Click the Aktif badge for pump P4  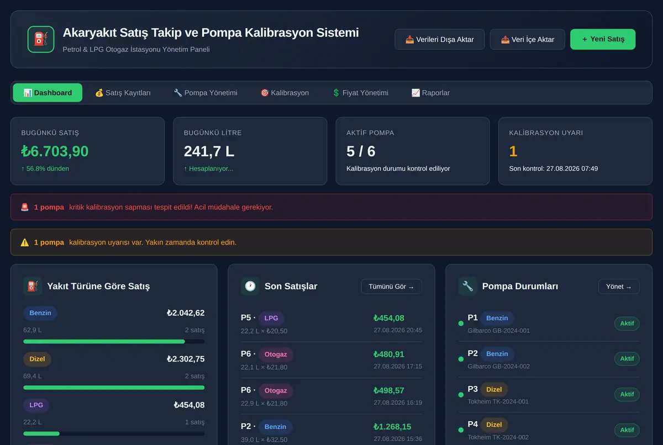pos(627,430)
